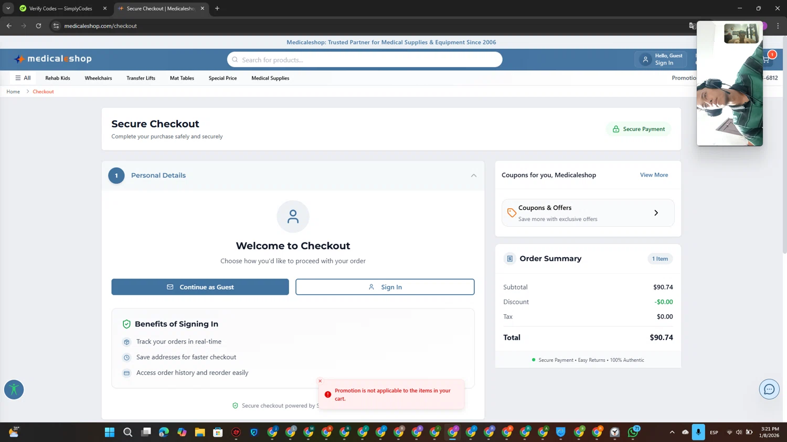Screen dimensions: 787x442
Task: Go to the Home breadcrumb link
Action: click(13, 92)
